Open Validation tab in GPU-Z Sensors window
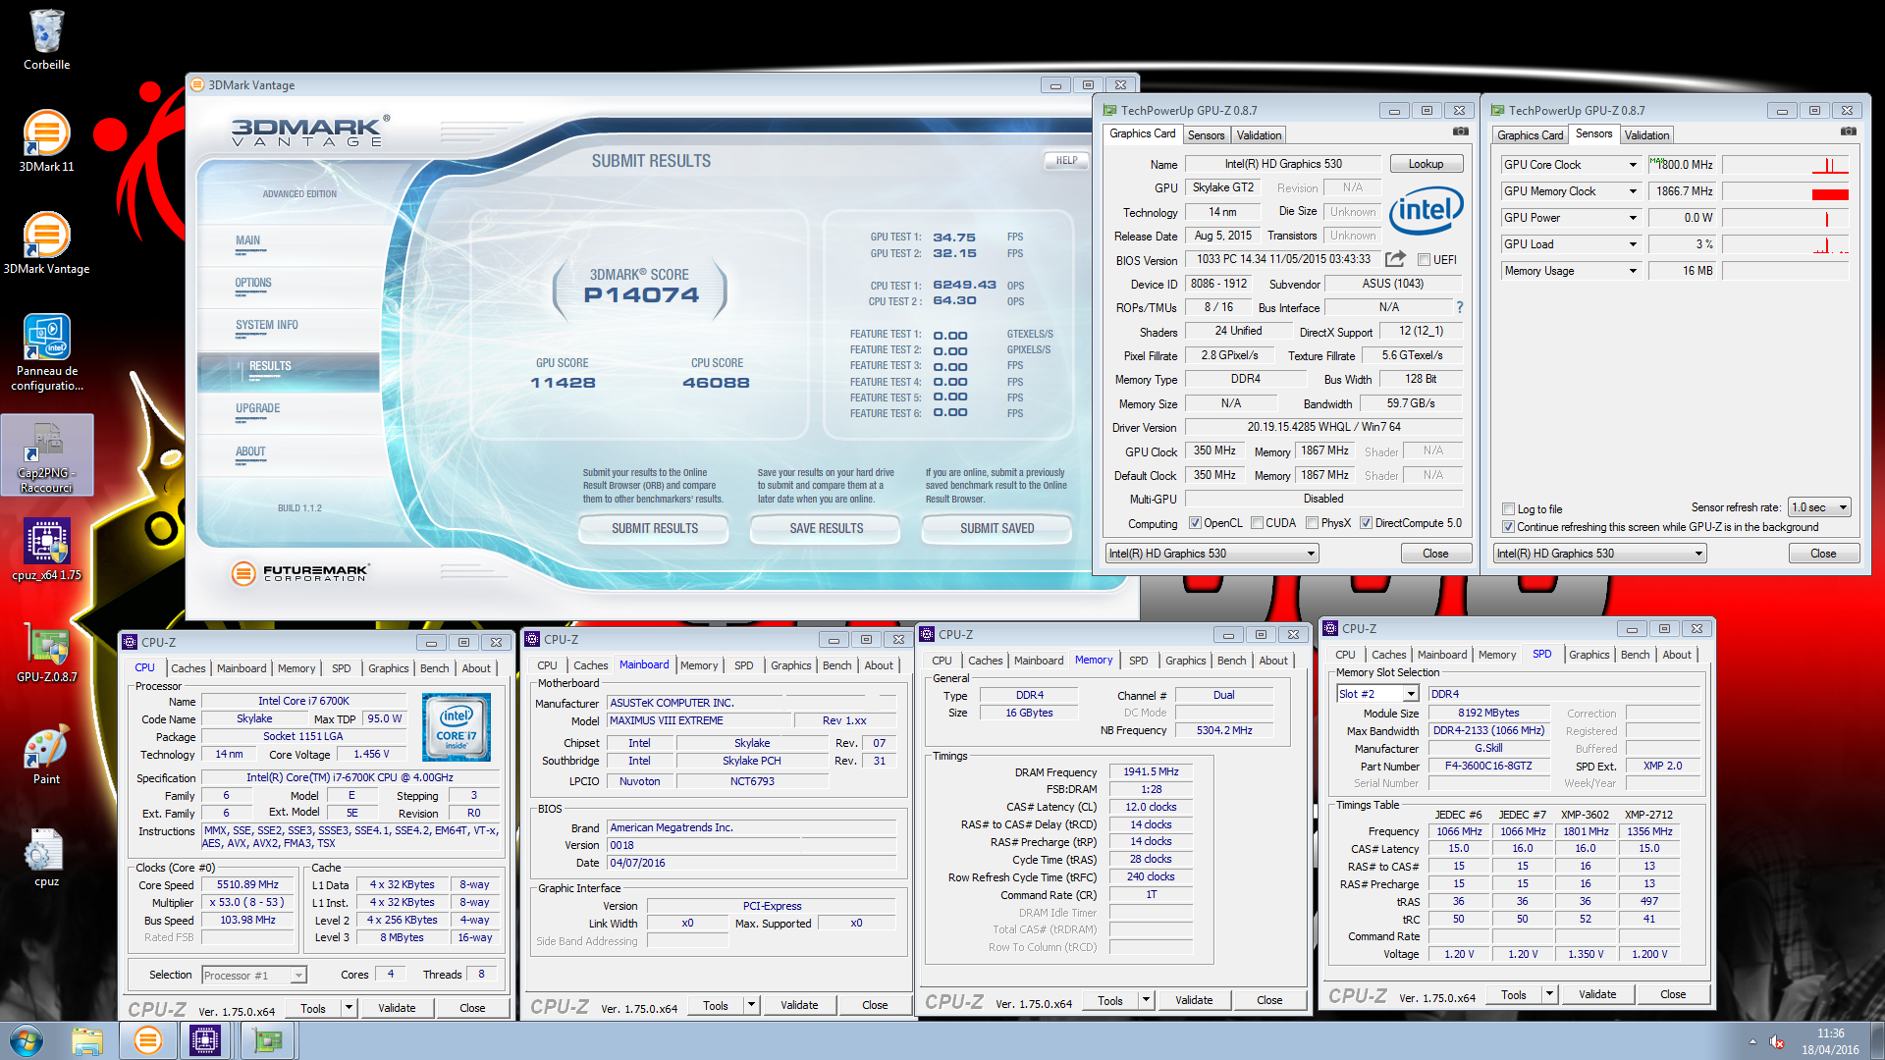This screenshot has height=1060, width=1885. coord(1646,135)
